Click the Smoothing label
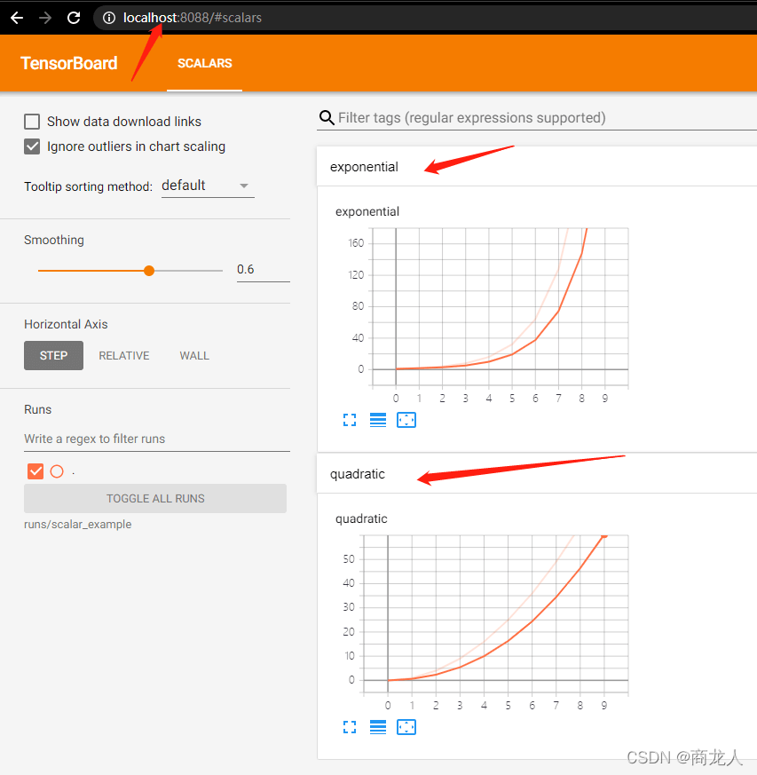The height and width of the screenshot is (775, 757). 54,240
